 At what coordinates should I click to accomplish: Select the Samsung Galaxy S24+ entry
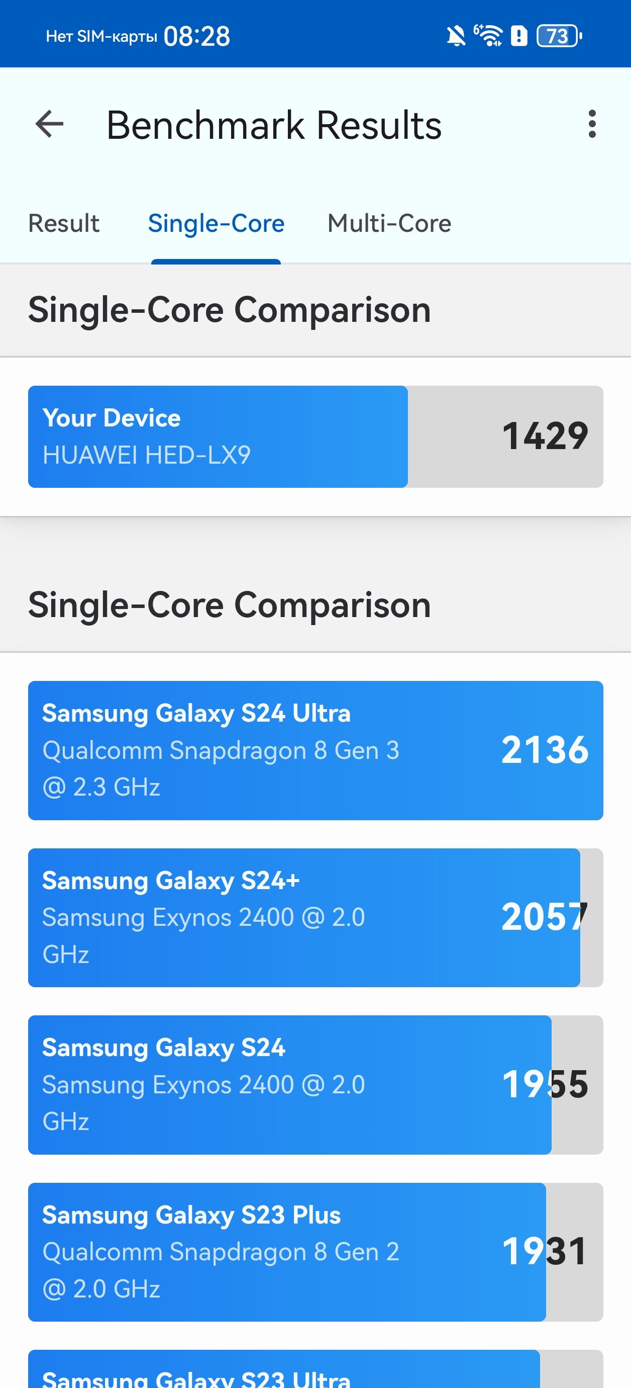(x=315, y=918)
